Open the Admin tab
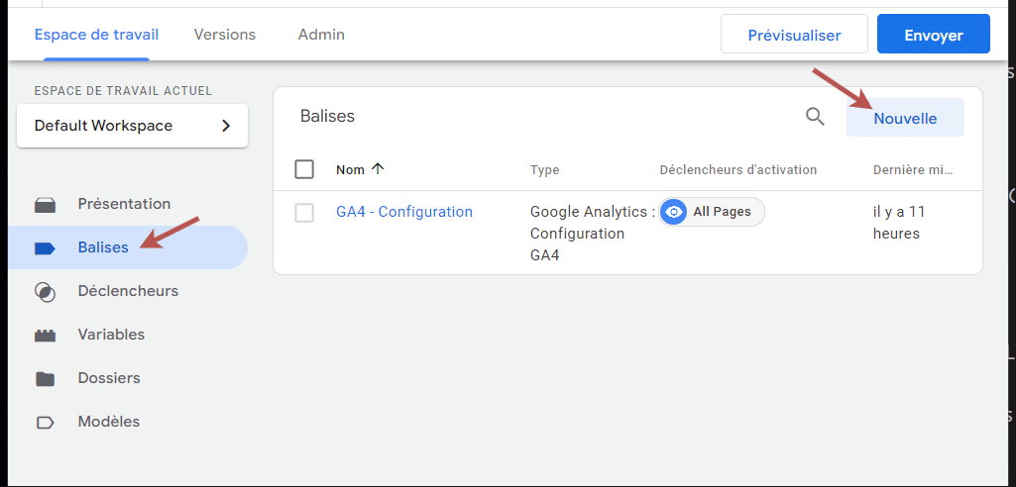Viewport: 1016px width, 487px height. click(321, 35)
